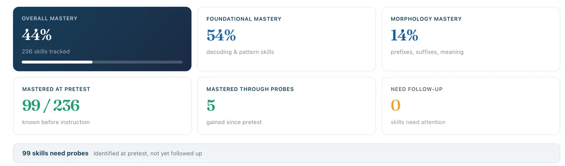Click the orange 0 follow-up count
This screenshot has width=565, height=166.
pos(395,106)
